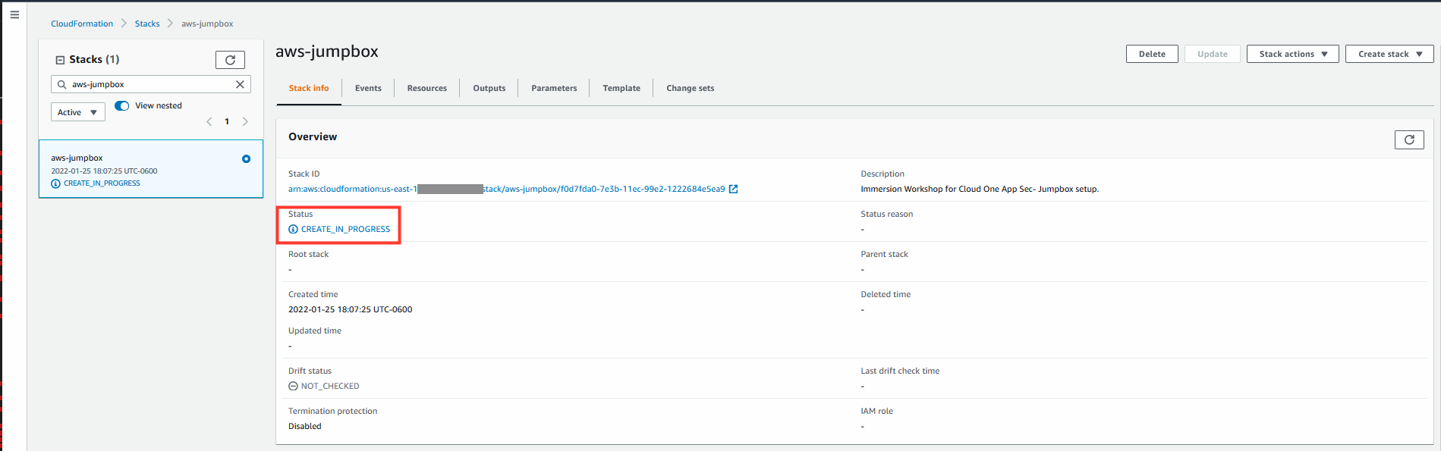Click the Description label
The width and height of the screenshot is (1441, 451).
coord(883,174)
